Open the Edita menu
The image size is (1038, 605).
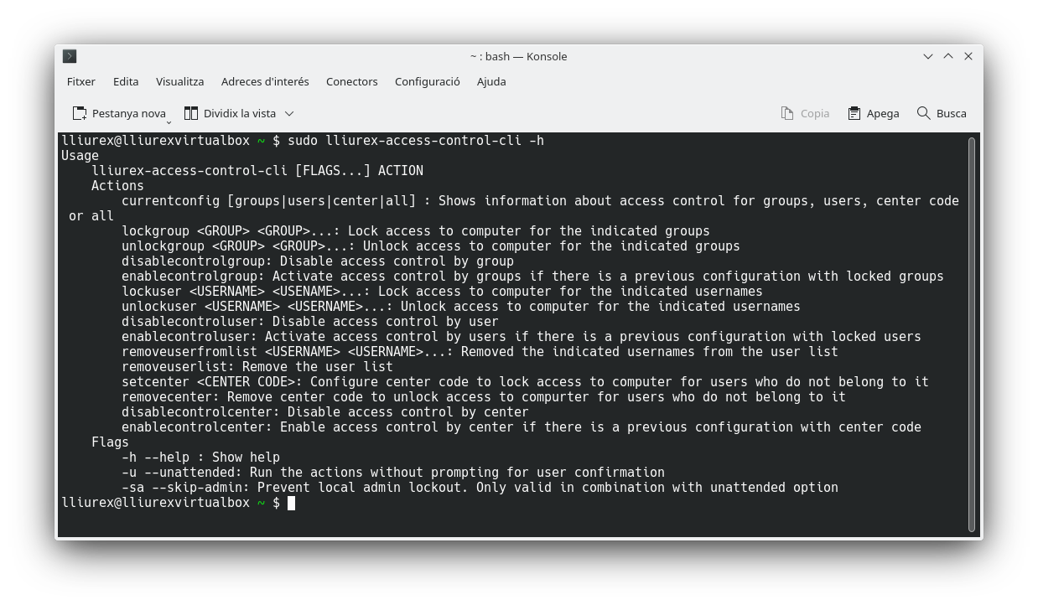pos(126,81)
